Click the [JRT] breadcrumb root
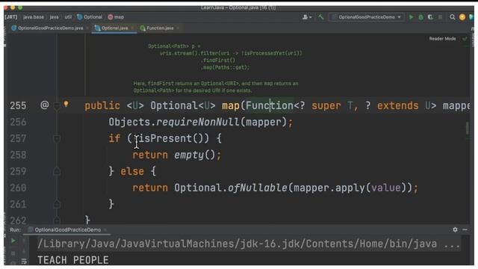Screen dimensions: 478x269 click(x=11, y=17)
